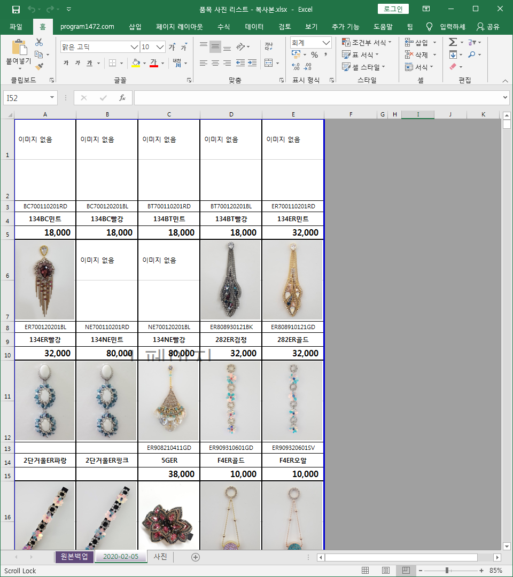Click the Name Box showing I52

click(27, 98)
